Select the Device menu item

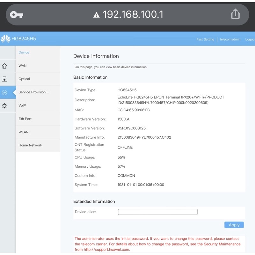pyautogui.click(x=24, y=53)
